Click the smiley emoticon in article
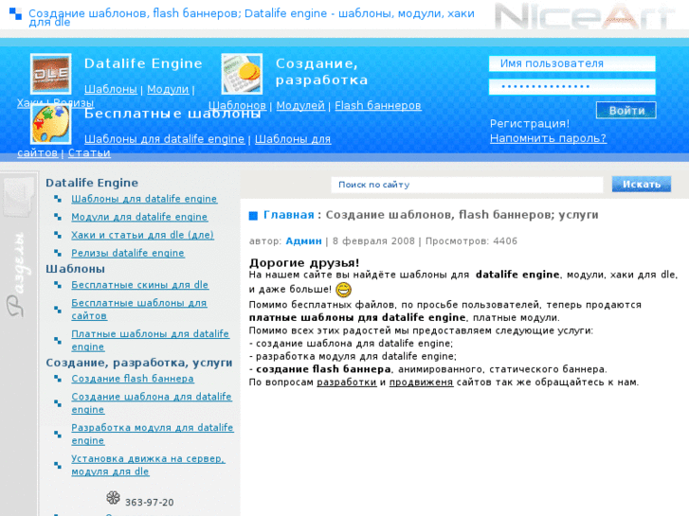The height and width of the screenshot is (516, 689). tap(344, 290)
